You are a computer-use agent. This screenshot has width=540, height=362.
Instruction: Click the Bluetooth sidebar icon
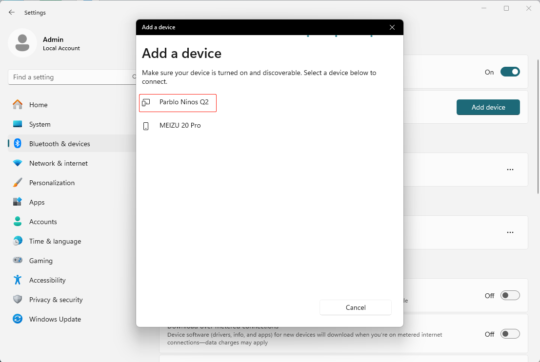pyautogui.click(x=18, y=144)
